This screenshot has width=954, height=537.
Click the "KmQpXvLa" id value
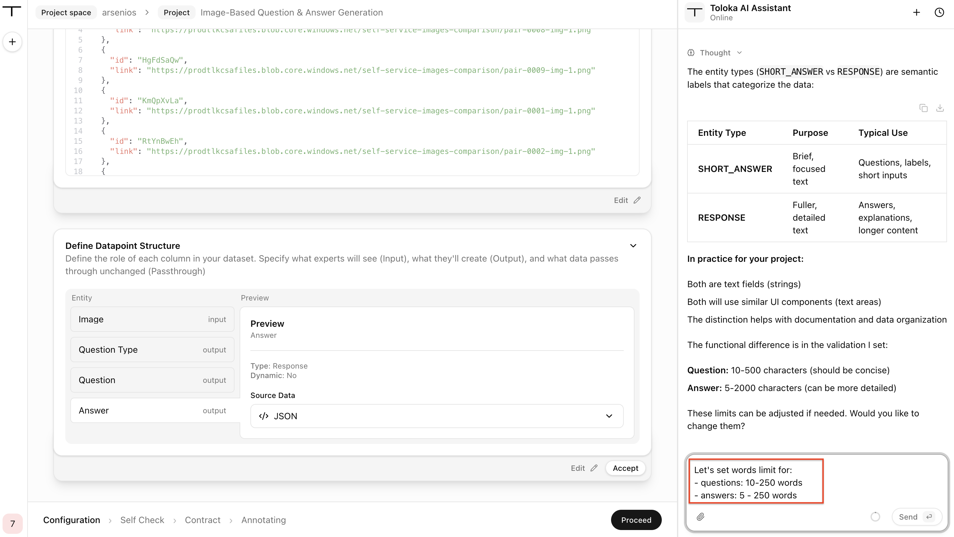tap(160, 101)
